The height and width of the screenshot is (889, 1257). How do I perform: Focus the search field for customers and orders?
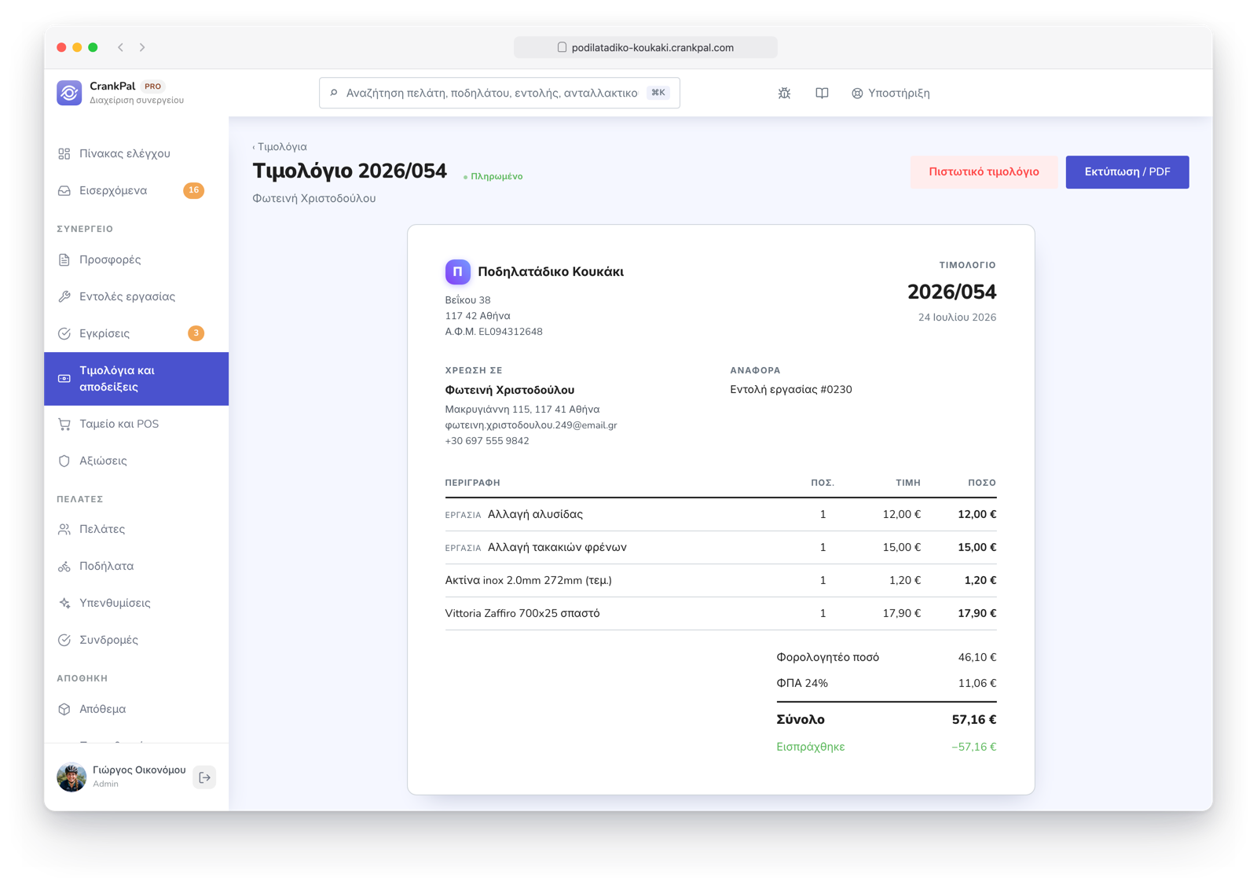coord(500,93)
